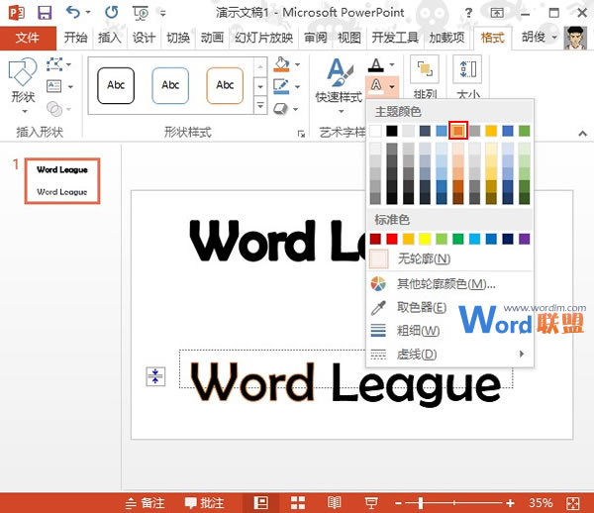Open the 文件 file menu
The width and height of the screenshot is (594, 513).
tap(28, 38)
